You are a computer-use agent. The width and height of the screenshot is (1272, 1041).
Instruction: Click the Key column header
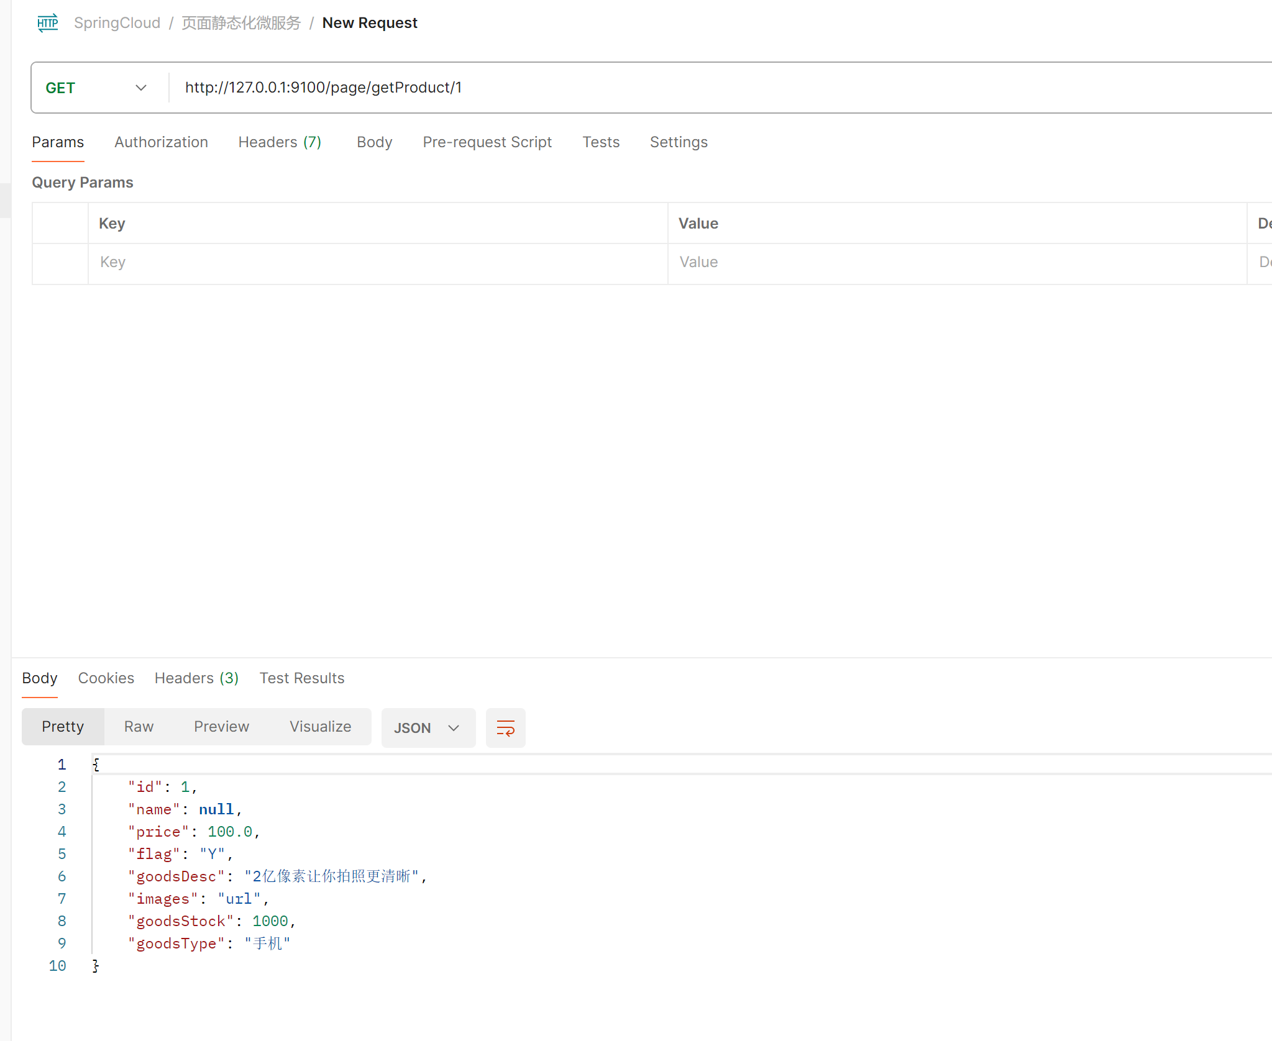point(378,224)
